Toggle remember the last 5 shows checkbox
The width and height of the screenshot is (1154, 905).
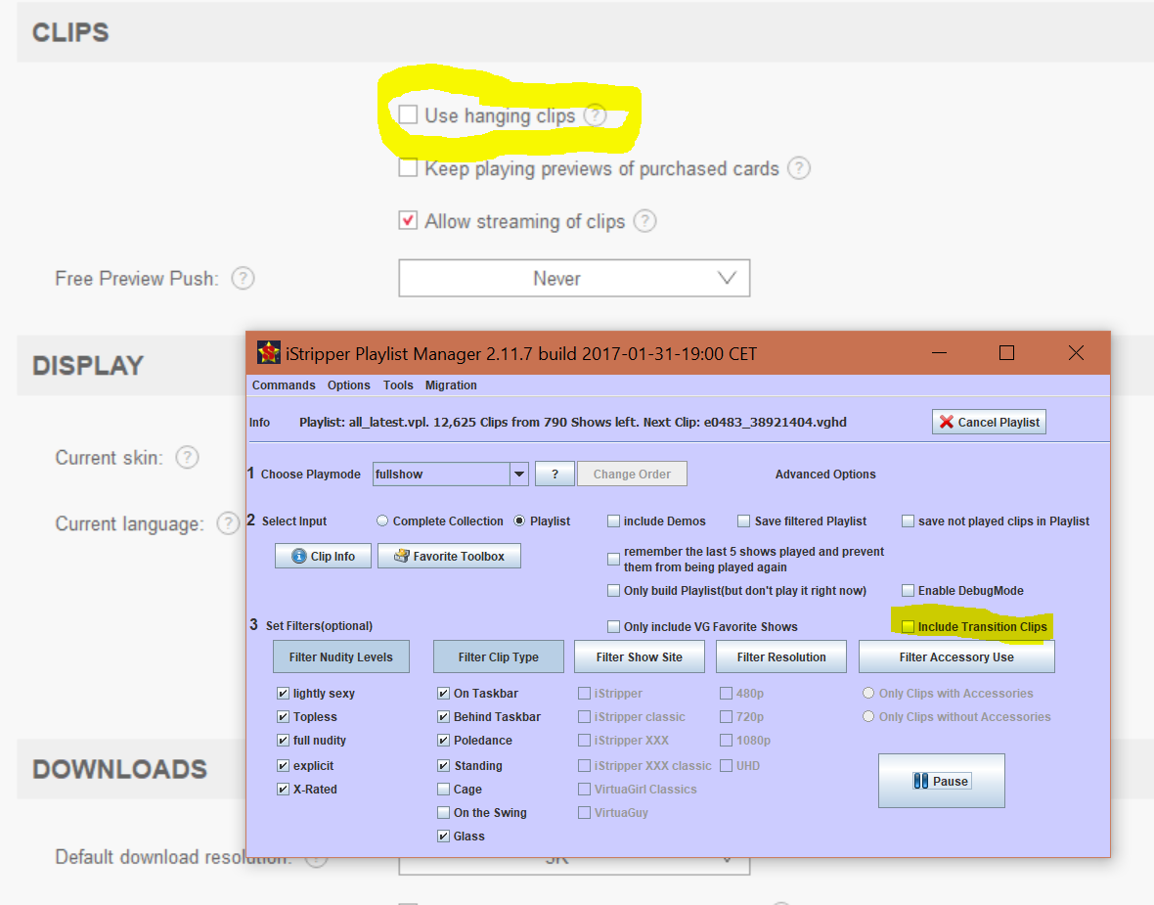(613, 559)
